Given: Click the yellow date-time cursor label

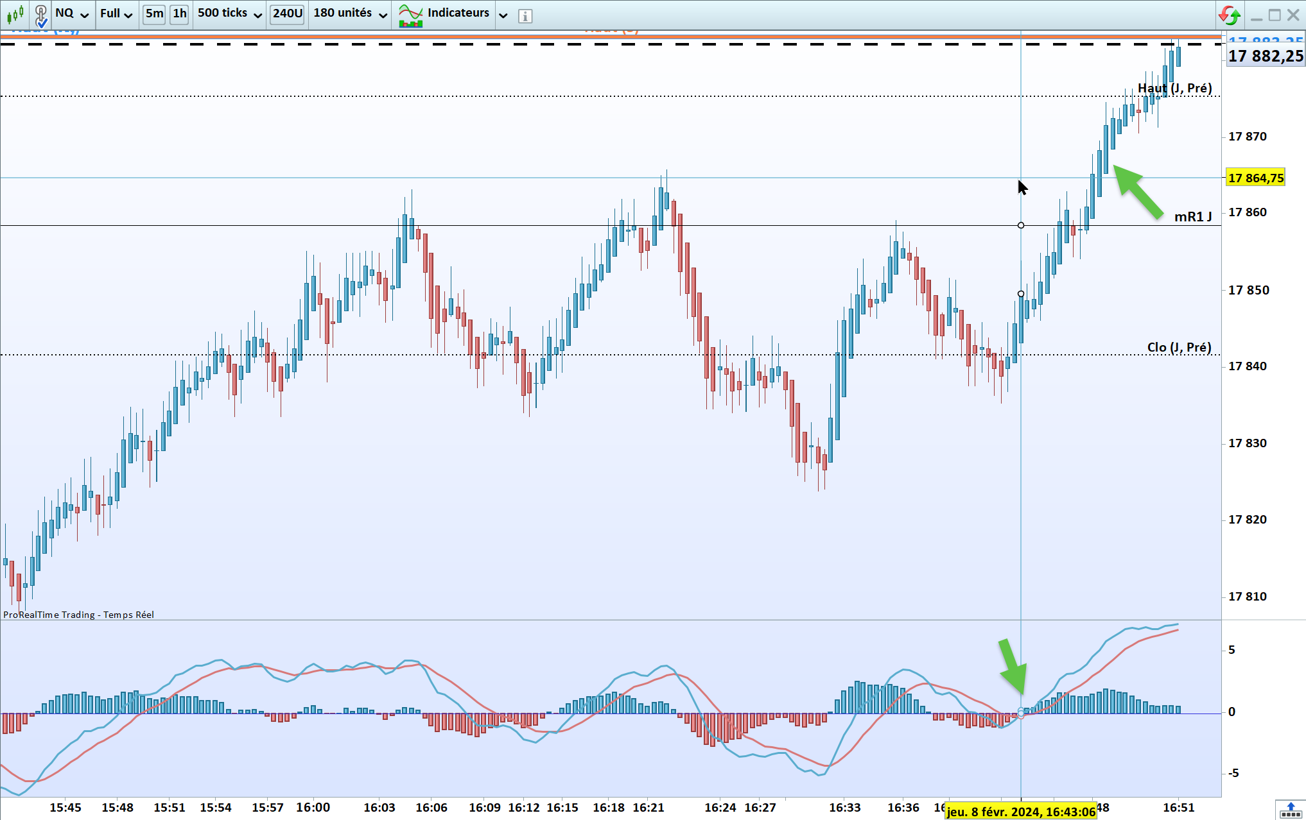Looking at the screenshot, I should pos(1021,812).
